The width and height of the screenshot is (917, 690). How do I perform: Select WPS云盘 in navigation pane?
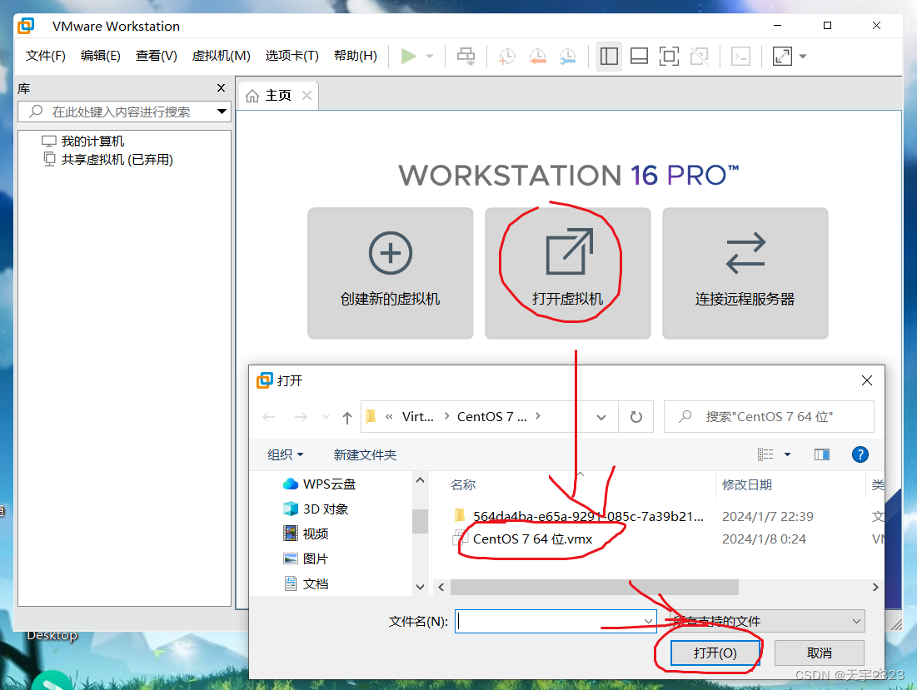[x=319, y=484]
